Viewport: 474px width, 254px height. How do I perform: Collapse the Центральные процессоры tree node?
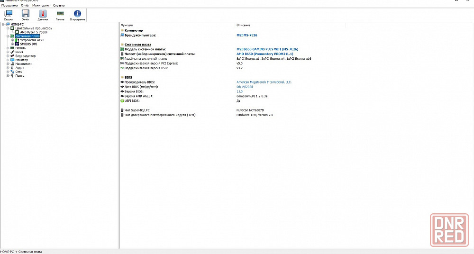point(8,28)
